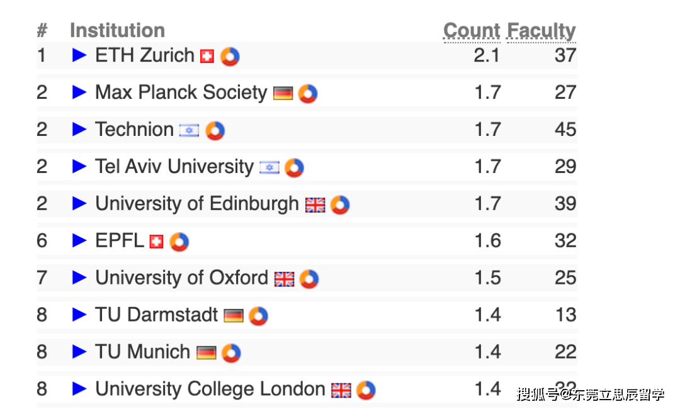Click the Count column header
This screenshot has width=680, height=409.
(472, 30)
